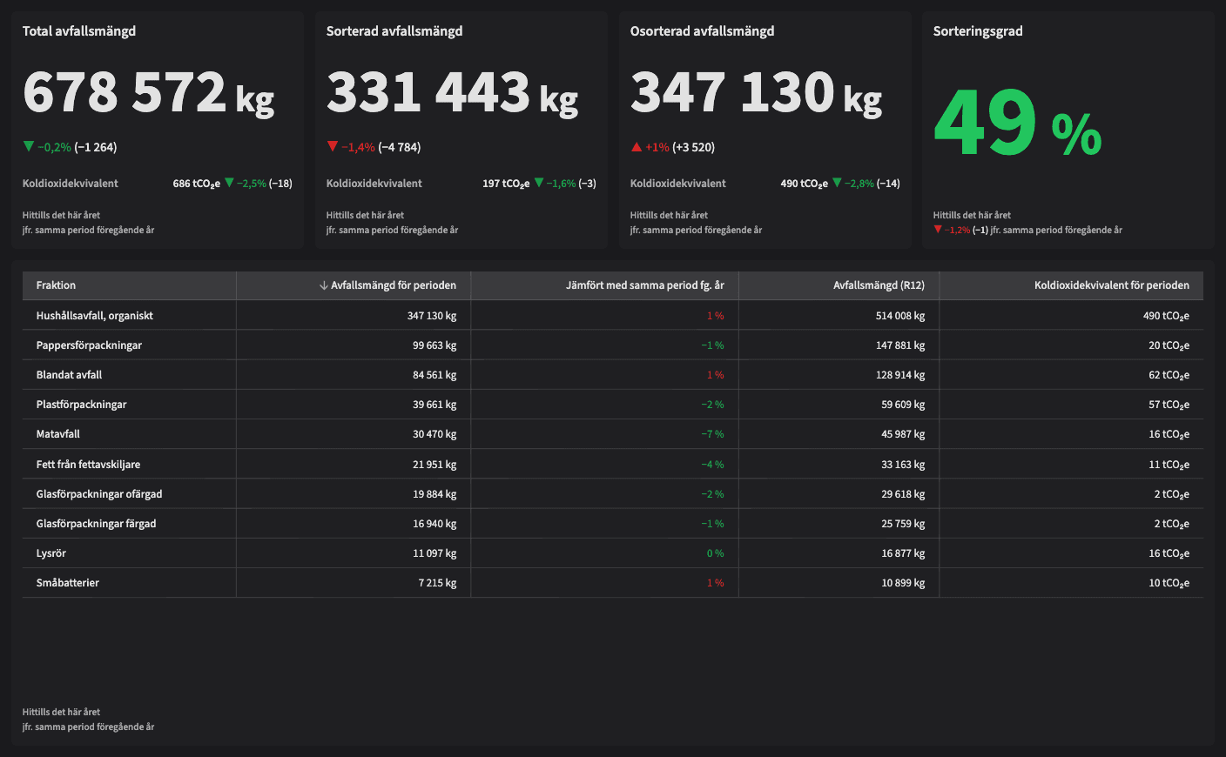The height and width of the screenshot is (757, 1226).
Task: Sort by Koldioxidekvivalent för perioden column header
Action: click(x=1111, y=285)
